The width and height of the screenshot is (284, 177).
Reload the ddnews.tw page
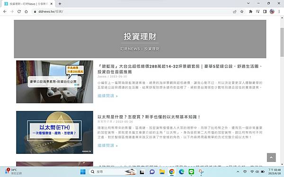pyautogui.click(x=19, y=11)
